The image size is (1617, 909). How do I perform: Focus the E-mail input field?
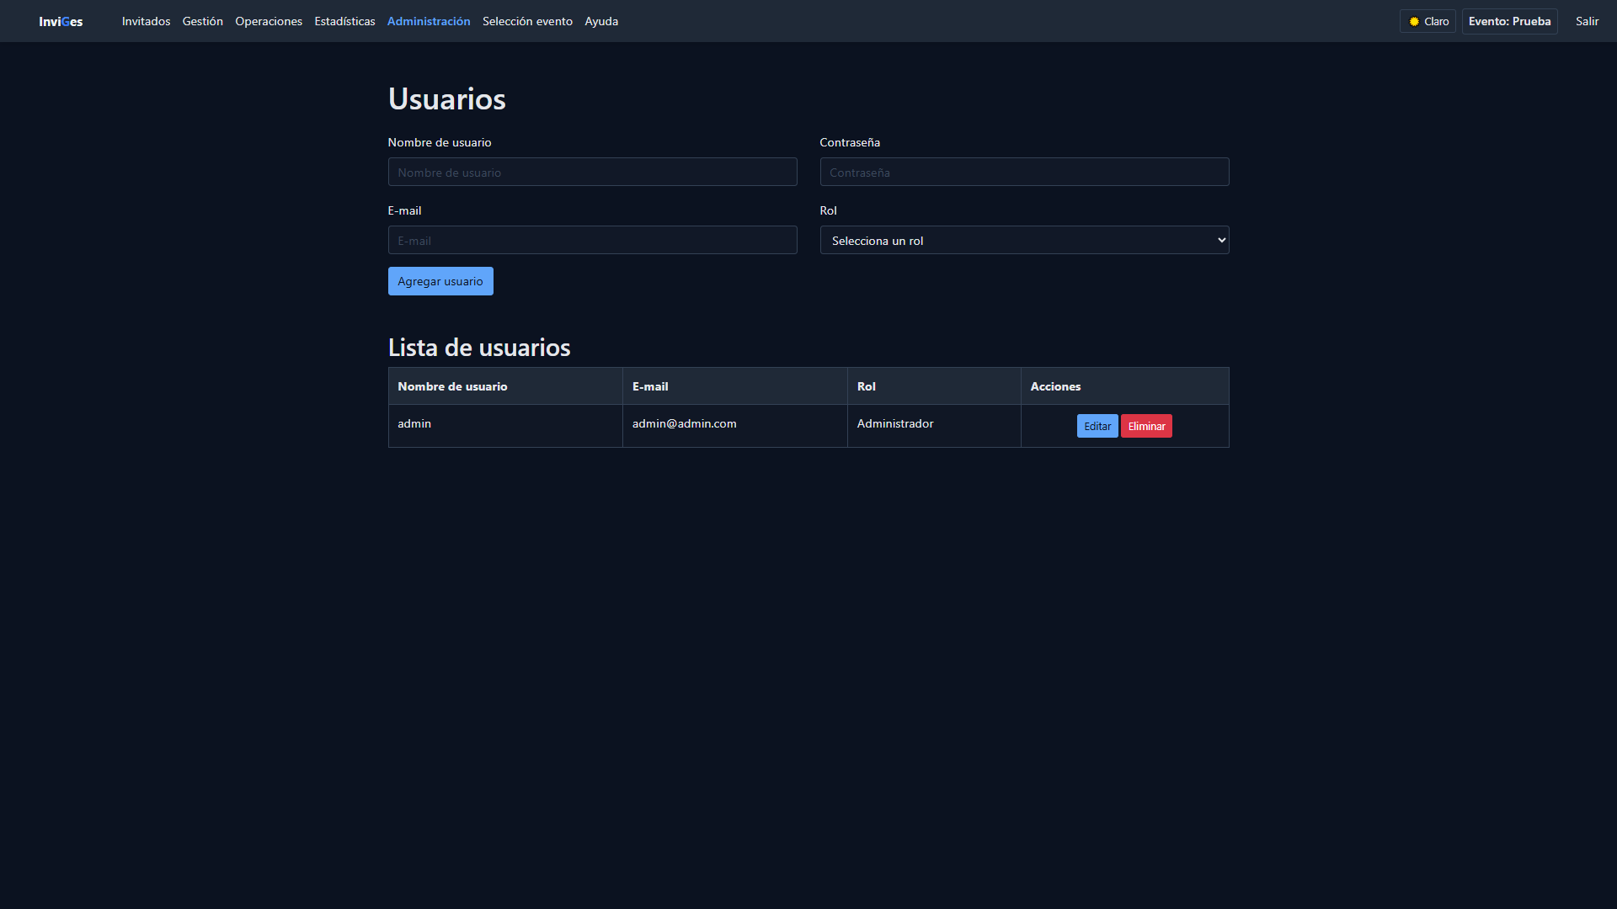click(592, 240)
